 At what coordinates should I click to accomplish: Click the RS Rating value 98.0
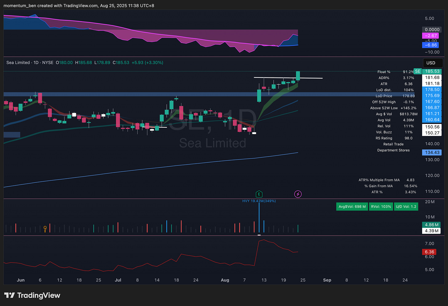coord(409,138)
